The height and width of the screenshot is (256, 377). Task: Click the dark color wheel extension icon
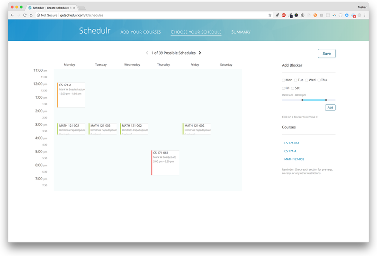click(296, 15)
